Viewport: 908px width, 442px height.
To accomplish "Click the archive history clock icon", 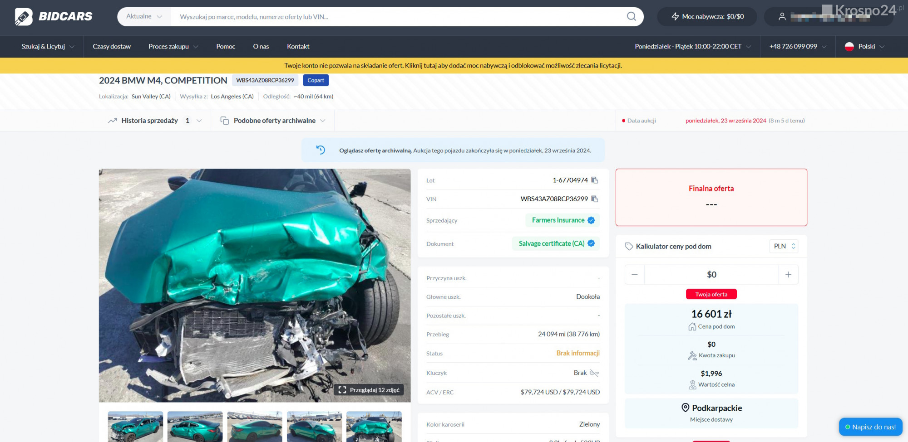I will click(x=321, y=150).
